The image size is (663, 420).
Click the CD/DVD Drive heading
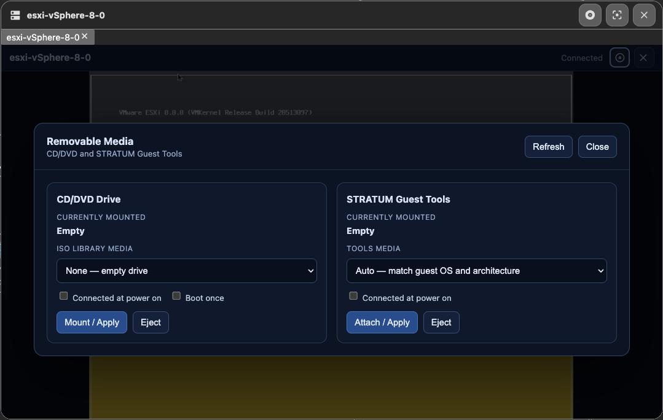pos(88,200)
